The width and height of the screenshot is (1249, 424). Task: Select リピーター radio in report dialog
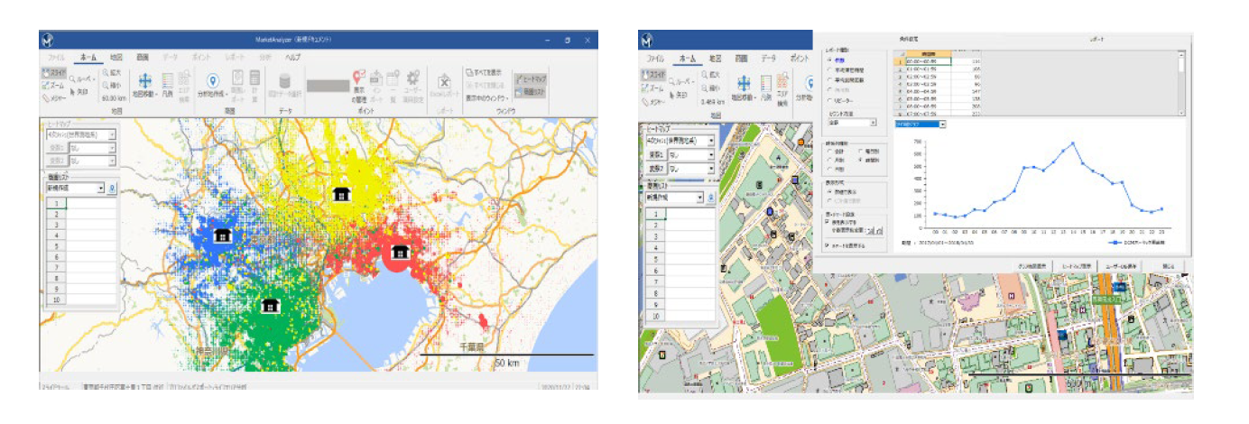[830, 102]
